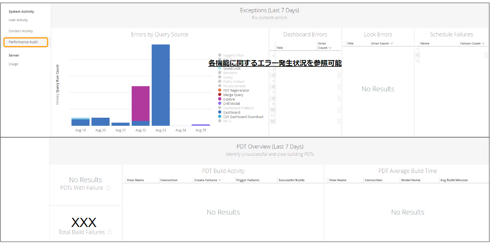
Task: Click the info icon next to PDTs With Failure
Action: [108, 188]
